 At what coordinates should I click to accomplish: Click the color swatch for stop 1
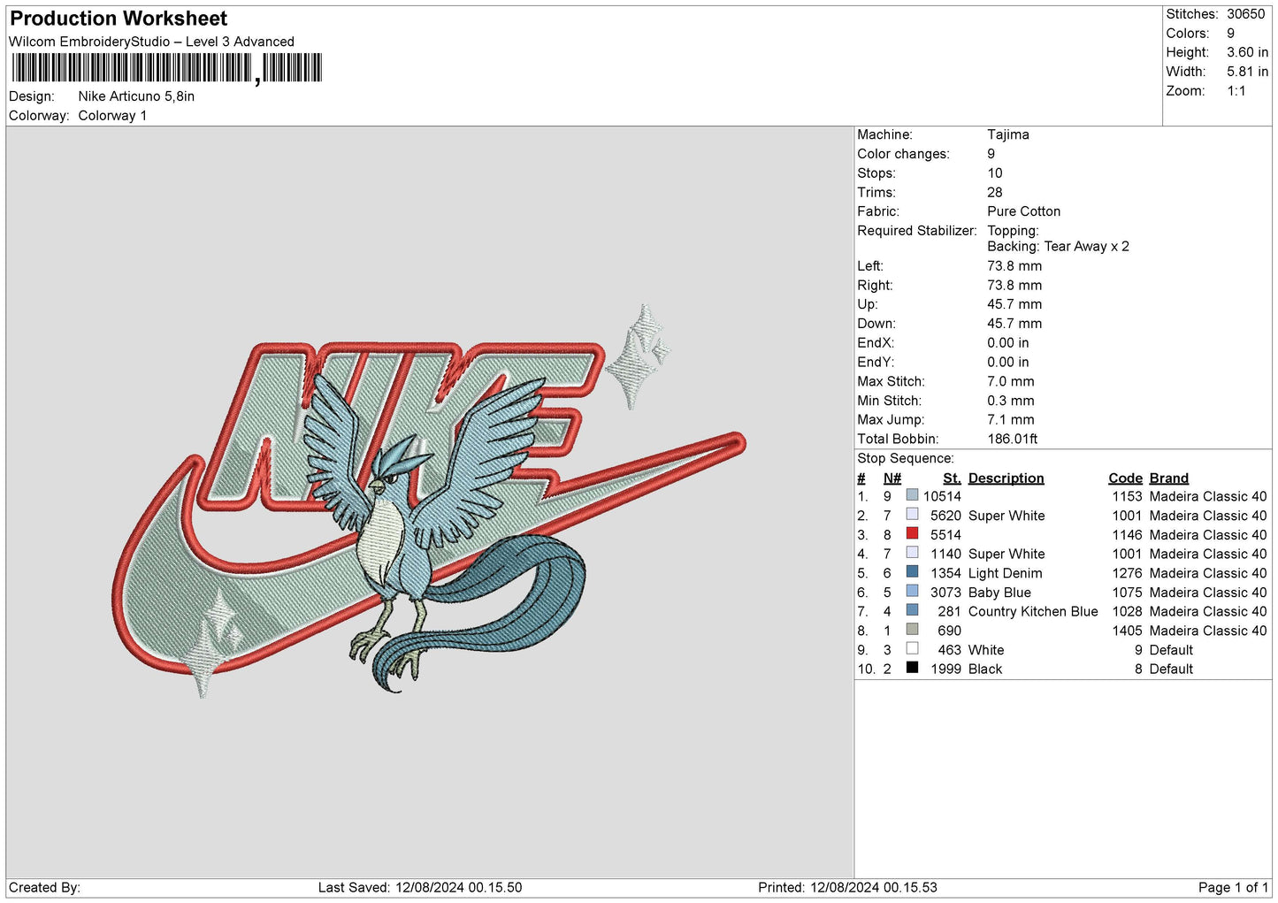[912, 495]
